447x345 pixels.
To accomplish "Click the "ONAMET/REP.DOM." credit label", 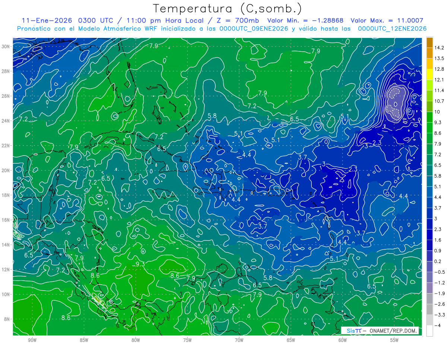I will tap(393, 330).
